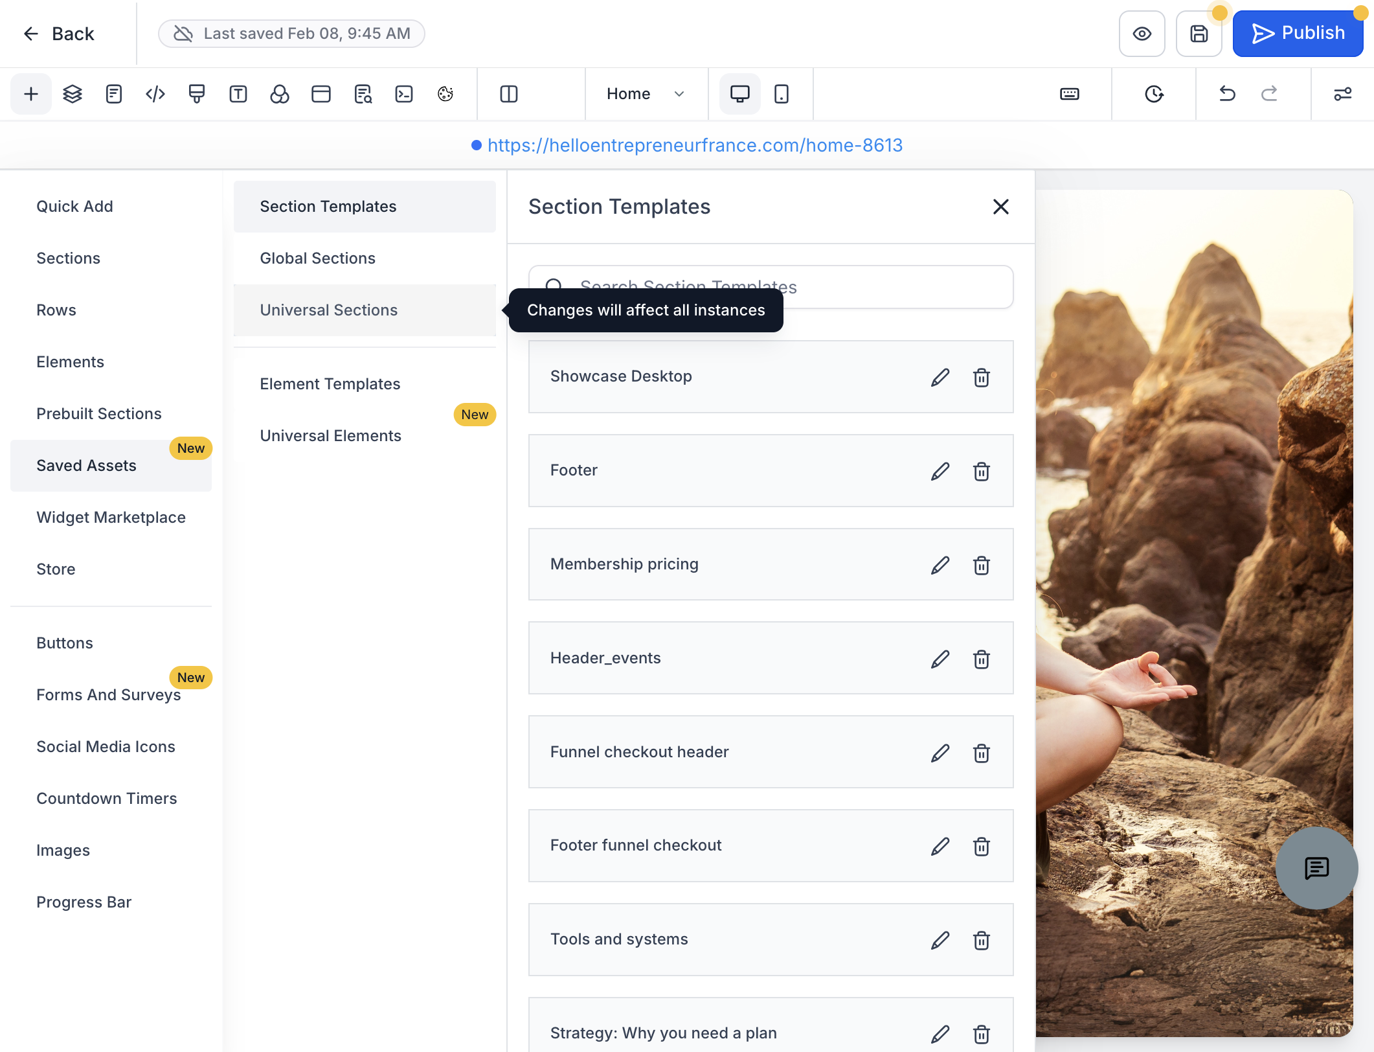1374x1052 pixels.
Task: Edit the Showcase Desktop template
Action: (x=940, y=378)
